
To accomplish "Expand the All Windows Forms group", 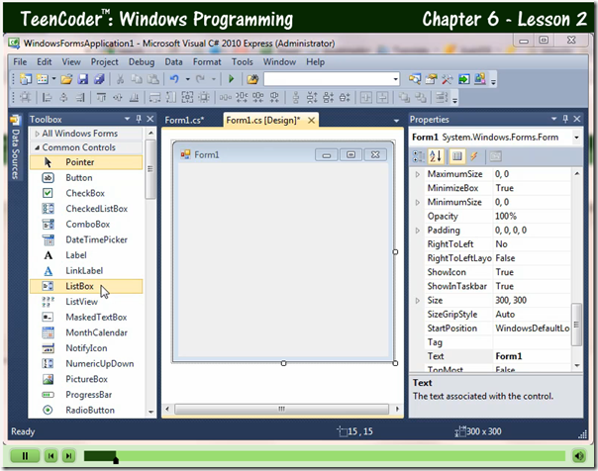I will [x=37, y=134].
